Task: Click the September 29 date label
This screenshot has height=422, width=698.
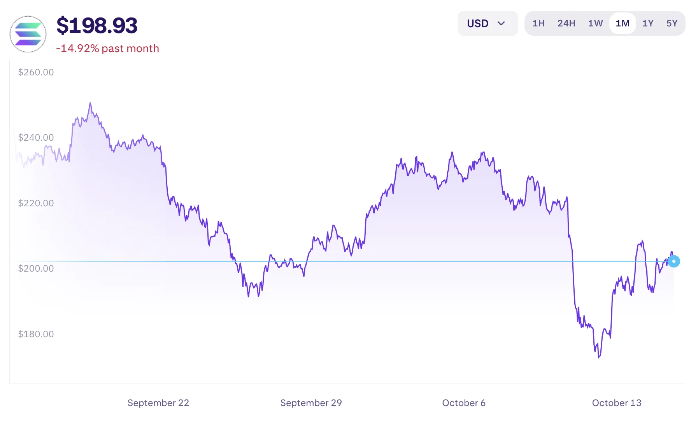Action: click(x=311, y=403)
